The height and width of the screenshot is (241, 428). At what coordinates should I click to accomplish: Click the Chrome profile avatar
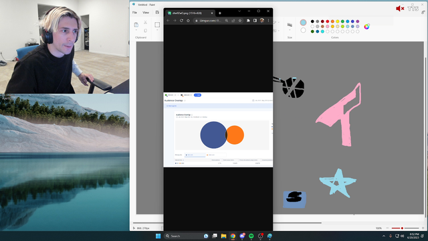coord(262,21)
